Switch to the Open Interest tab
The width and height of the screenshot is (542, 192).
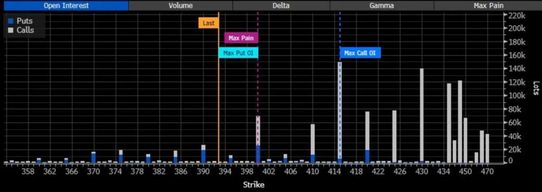pos(66,5)
